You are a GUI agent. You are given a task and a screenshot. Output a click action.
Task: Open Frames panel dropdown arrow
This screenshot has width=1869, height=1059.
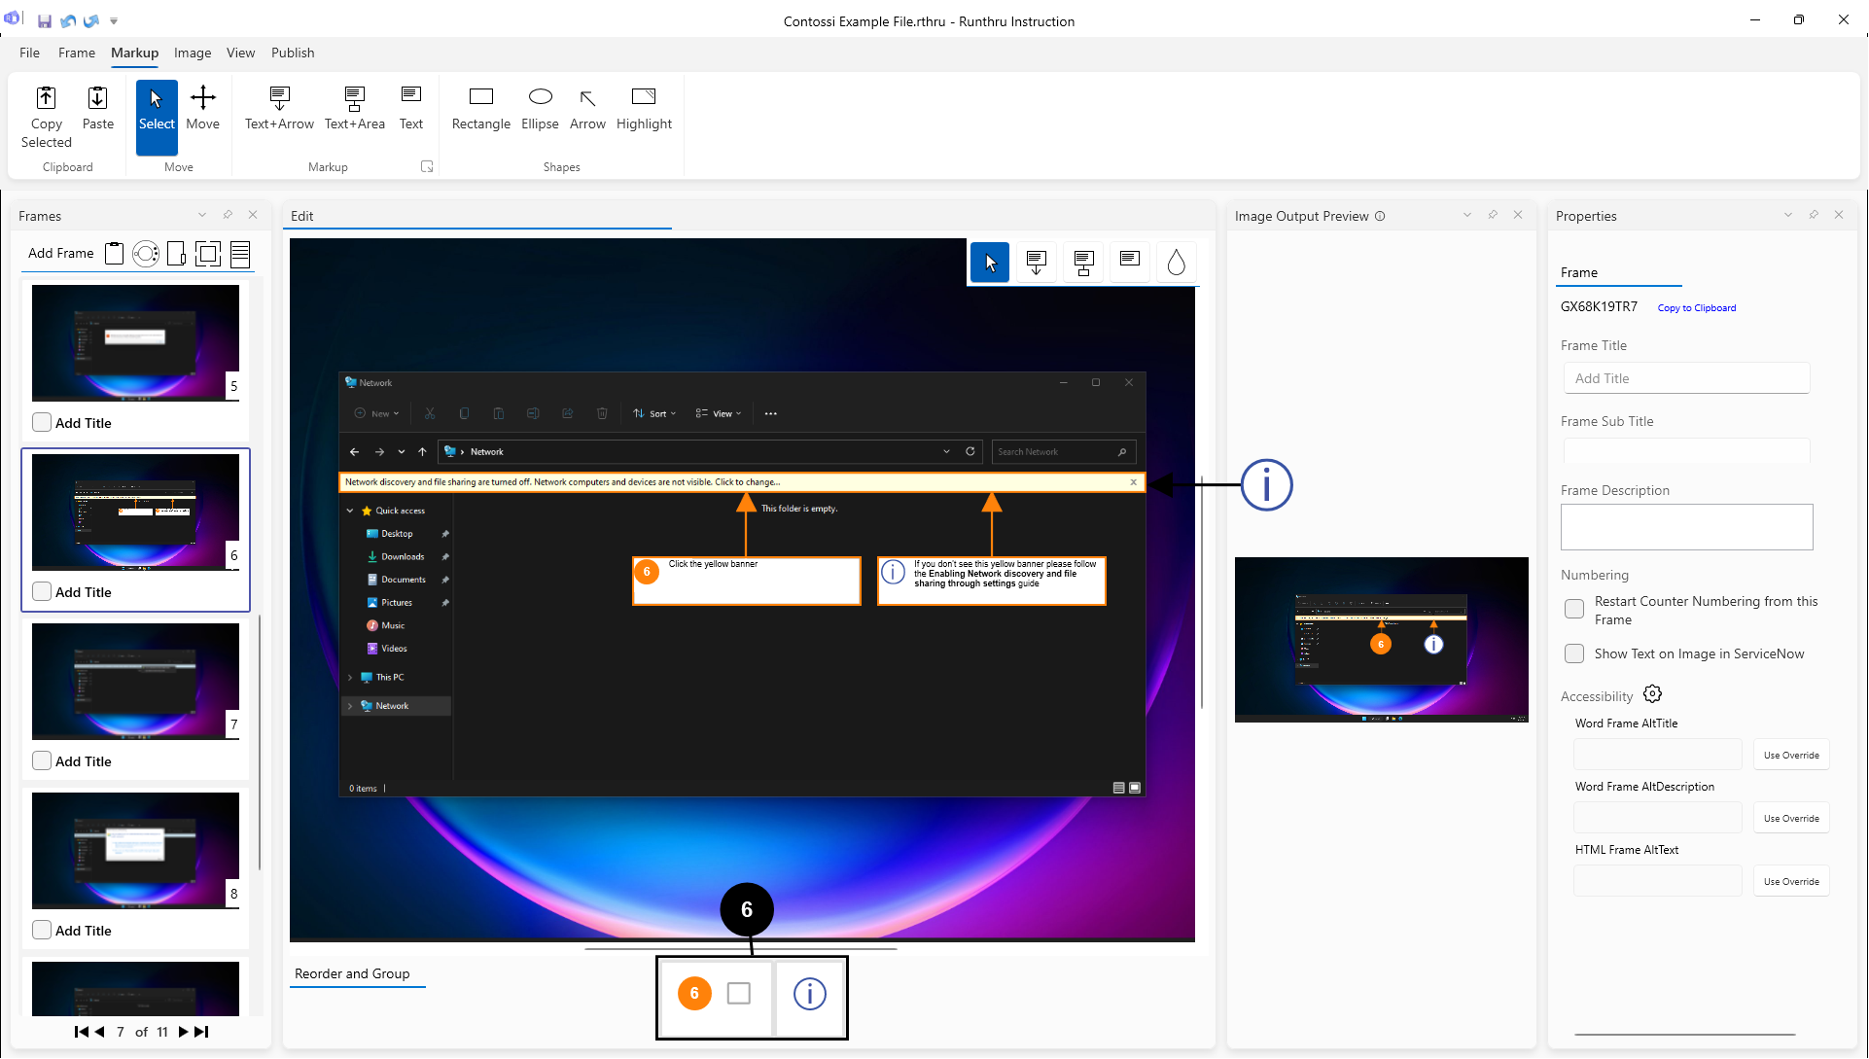pos(202,215)
